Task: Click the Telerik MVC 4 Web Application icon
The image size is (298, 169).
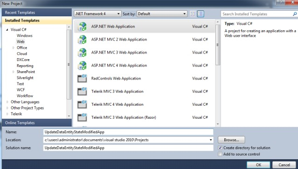Action: pos(82,104)
